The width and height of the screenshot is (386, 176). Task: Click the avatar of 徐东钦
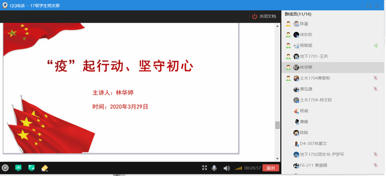pyautogui.click(x=297, y=35)
